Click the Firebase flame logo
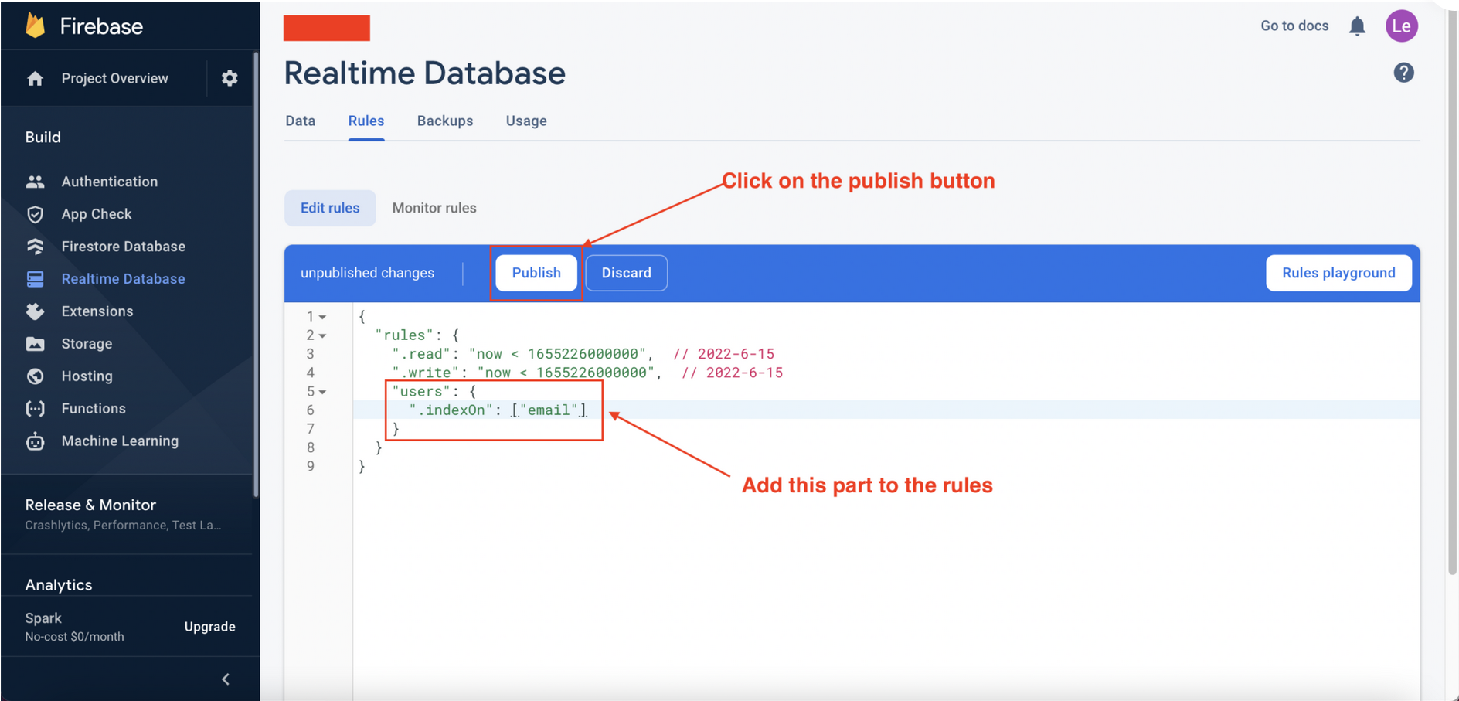Screen dimensions: 1459x701 pyautogui.click(x=36, y=26)
